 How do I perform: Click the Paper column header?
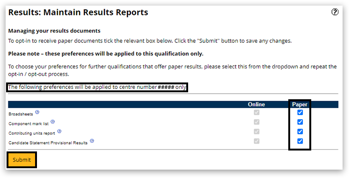click(x=300, y=104)
